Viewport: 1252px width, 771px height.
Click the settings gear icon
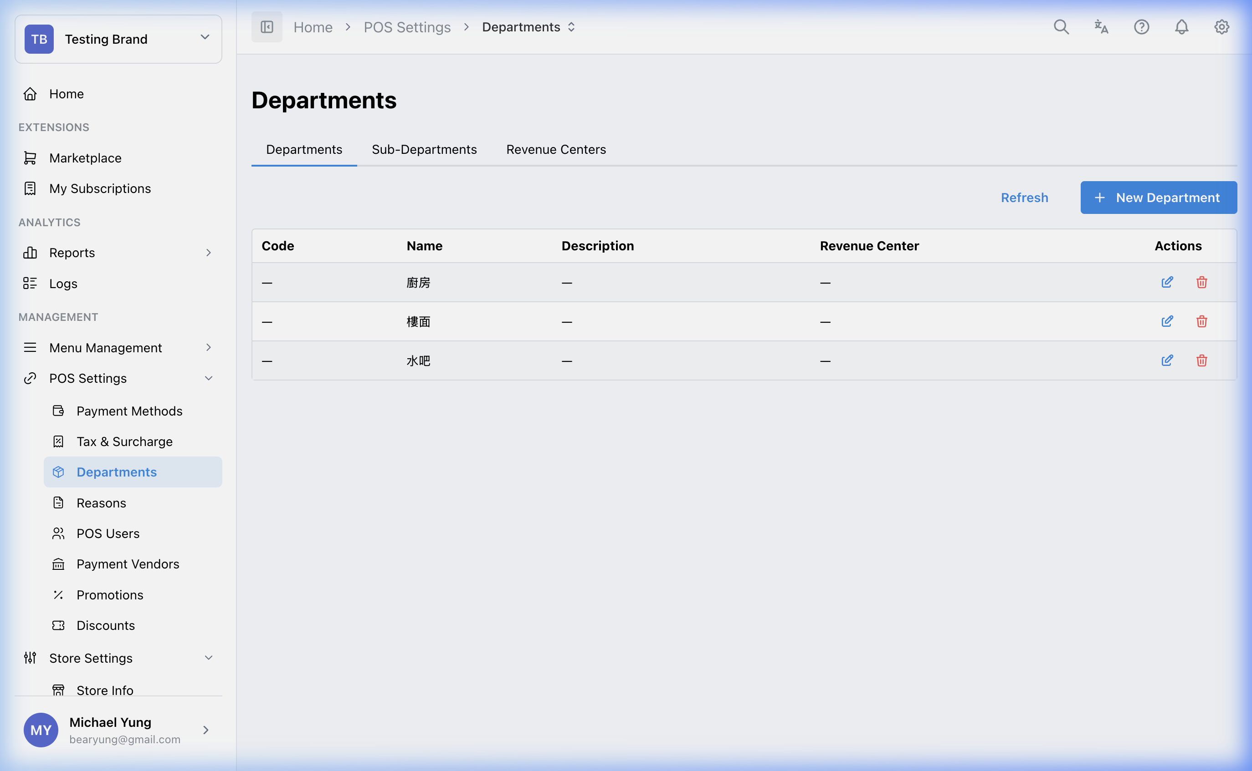click(x=1221, y=27)
